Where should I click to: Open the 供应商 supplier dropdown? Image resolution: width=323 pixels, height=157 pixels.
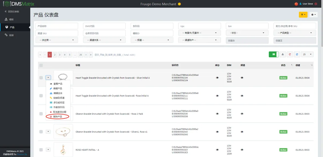(57, 40)
